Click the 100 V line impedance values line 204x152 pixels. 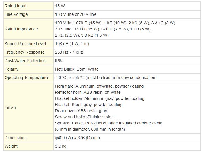pos(115,23)
